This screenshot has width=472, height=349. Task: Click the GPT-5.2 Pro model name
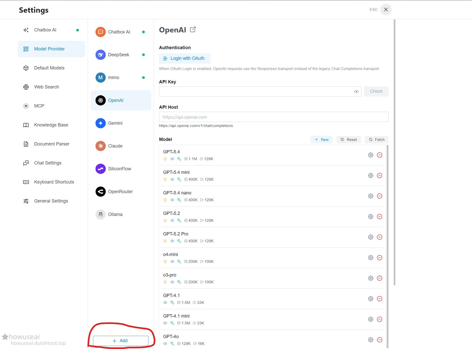[x=176, y=234]
